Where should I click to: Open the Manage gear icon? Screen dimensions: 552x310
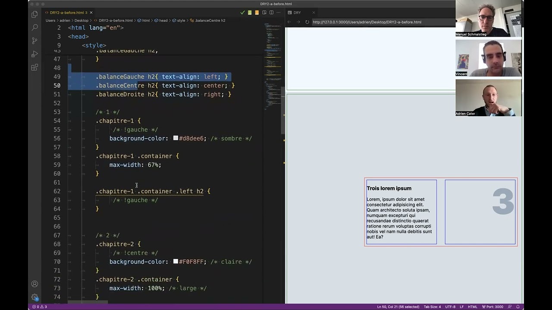click(34, 297)
